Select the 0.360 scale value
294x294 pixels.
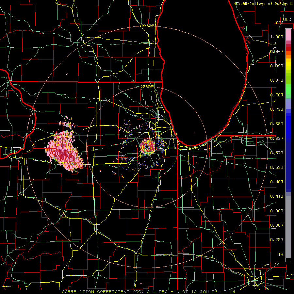(x=277, y=211)
